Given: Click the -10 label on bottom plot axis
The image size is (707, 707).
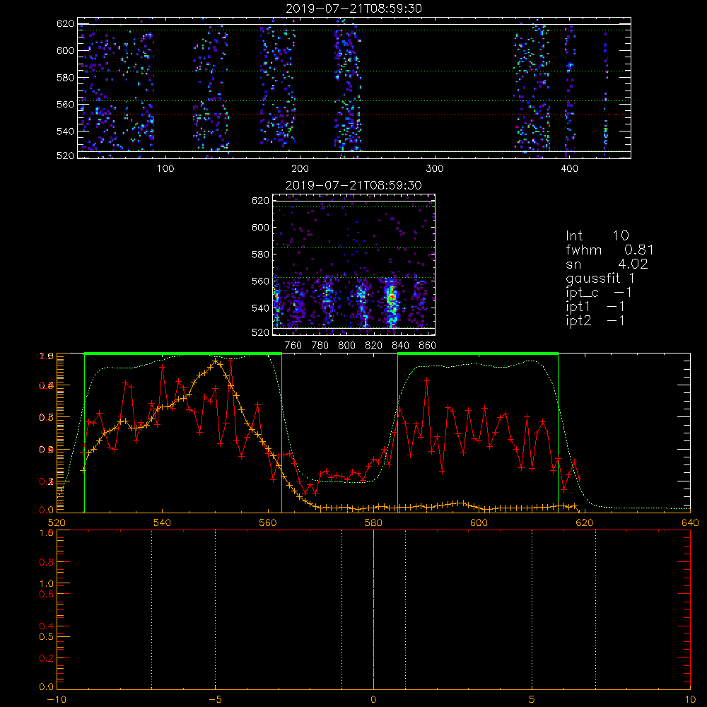Looking at the screenshot, I should 57,699.
